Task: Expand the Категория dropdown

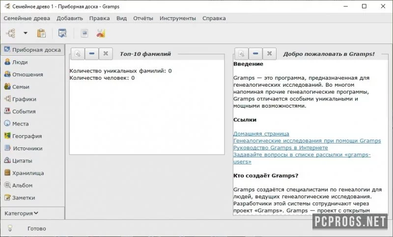Action: pyautogui.click(x=21, y=213)
